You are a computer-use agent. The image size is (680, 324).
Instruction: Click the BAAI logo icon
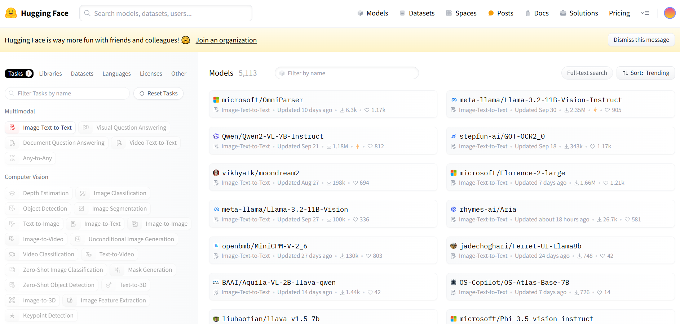coord(216,282)
